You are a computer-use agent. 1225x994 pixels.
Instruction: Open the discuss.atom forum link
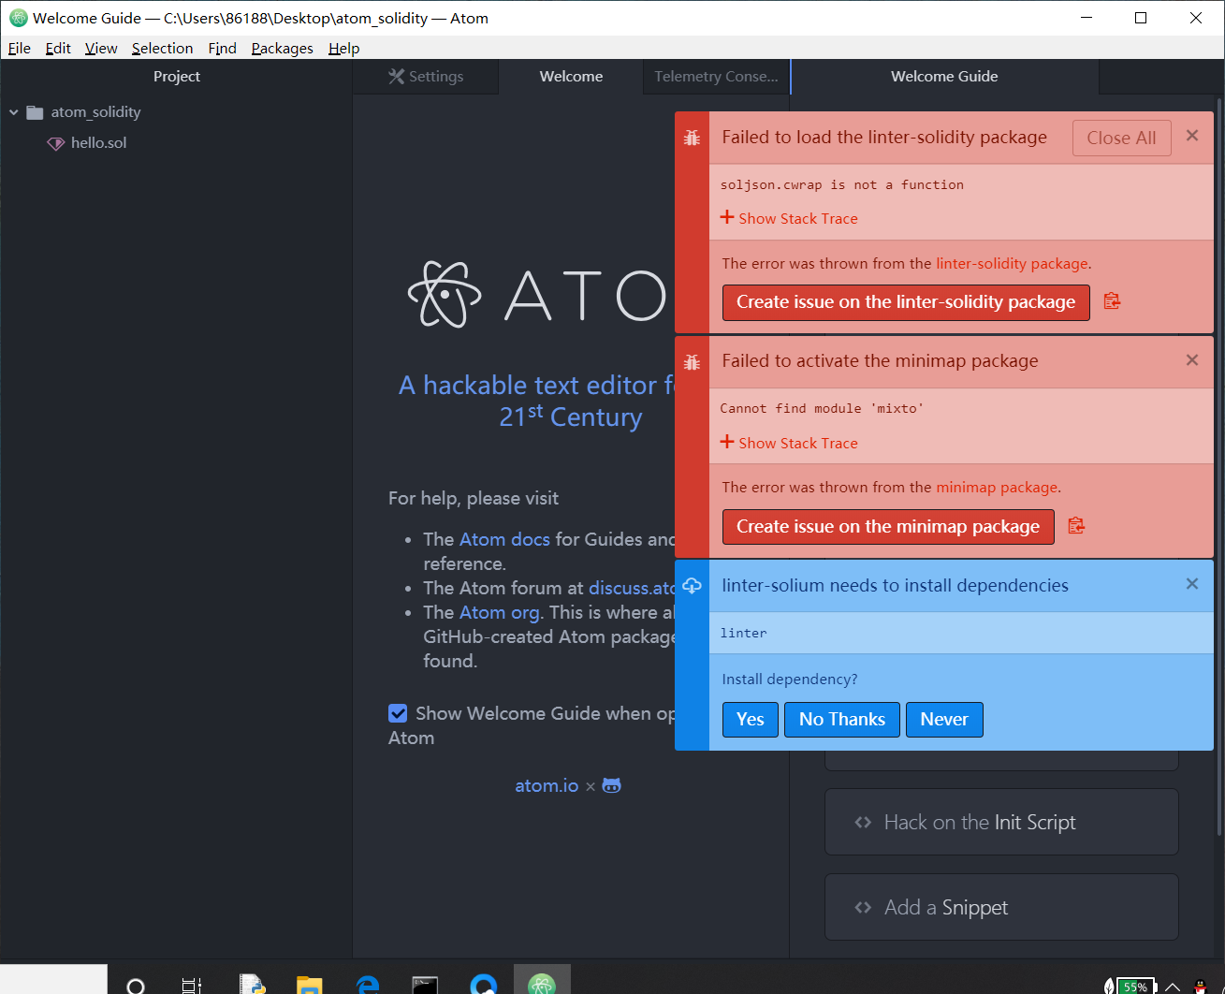[632, 588]
